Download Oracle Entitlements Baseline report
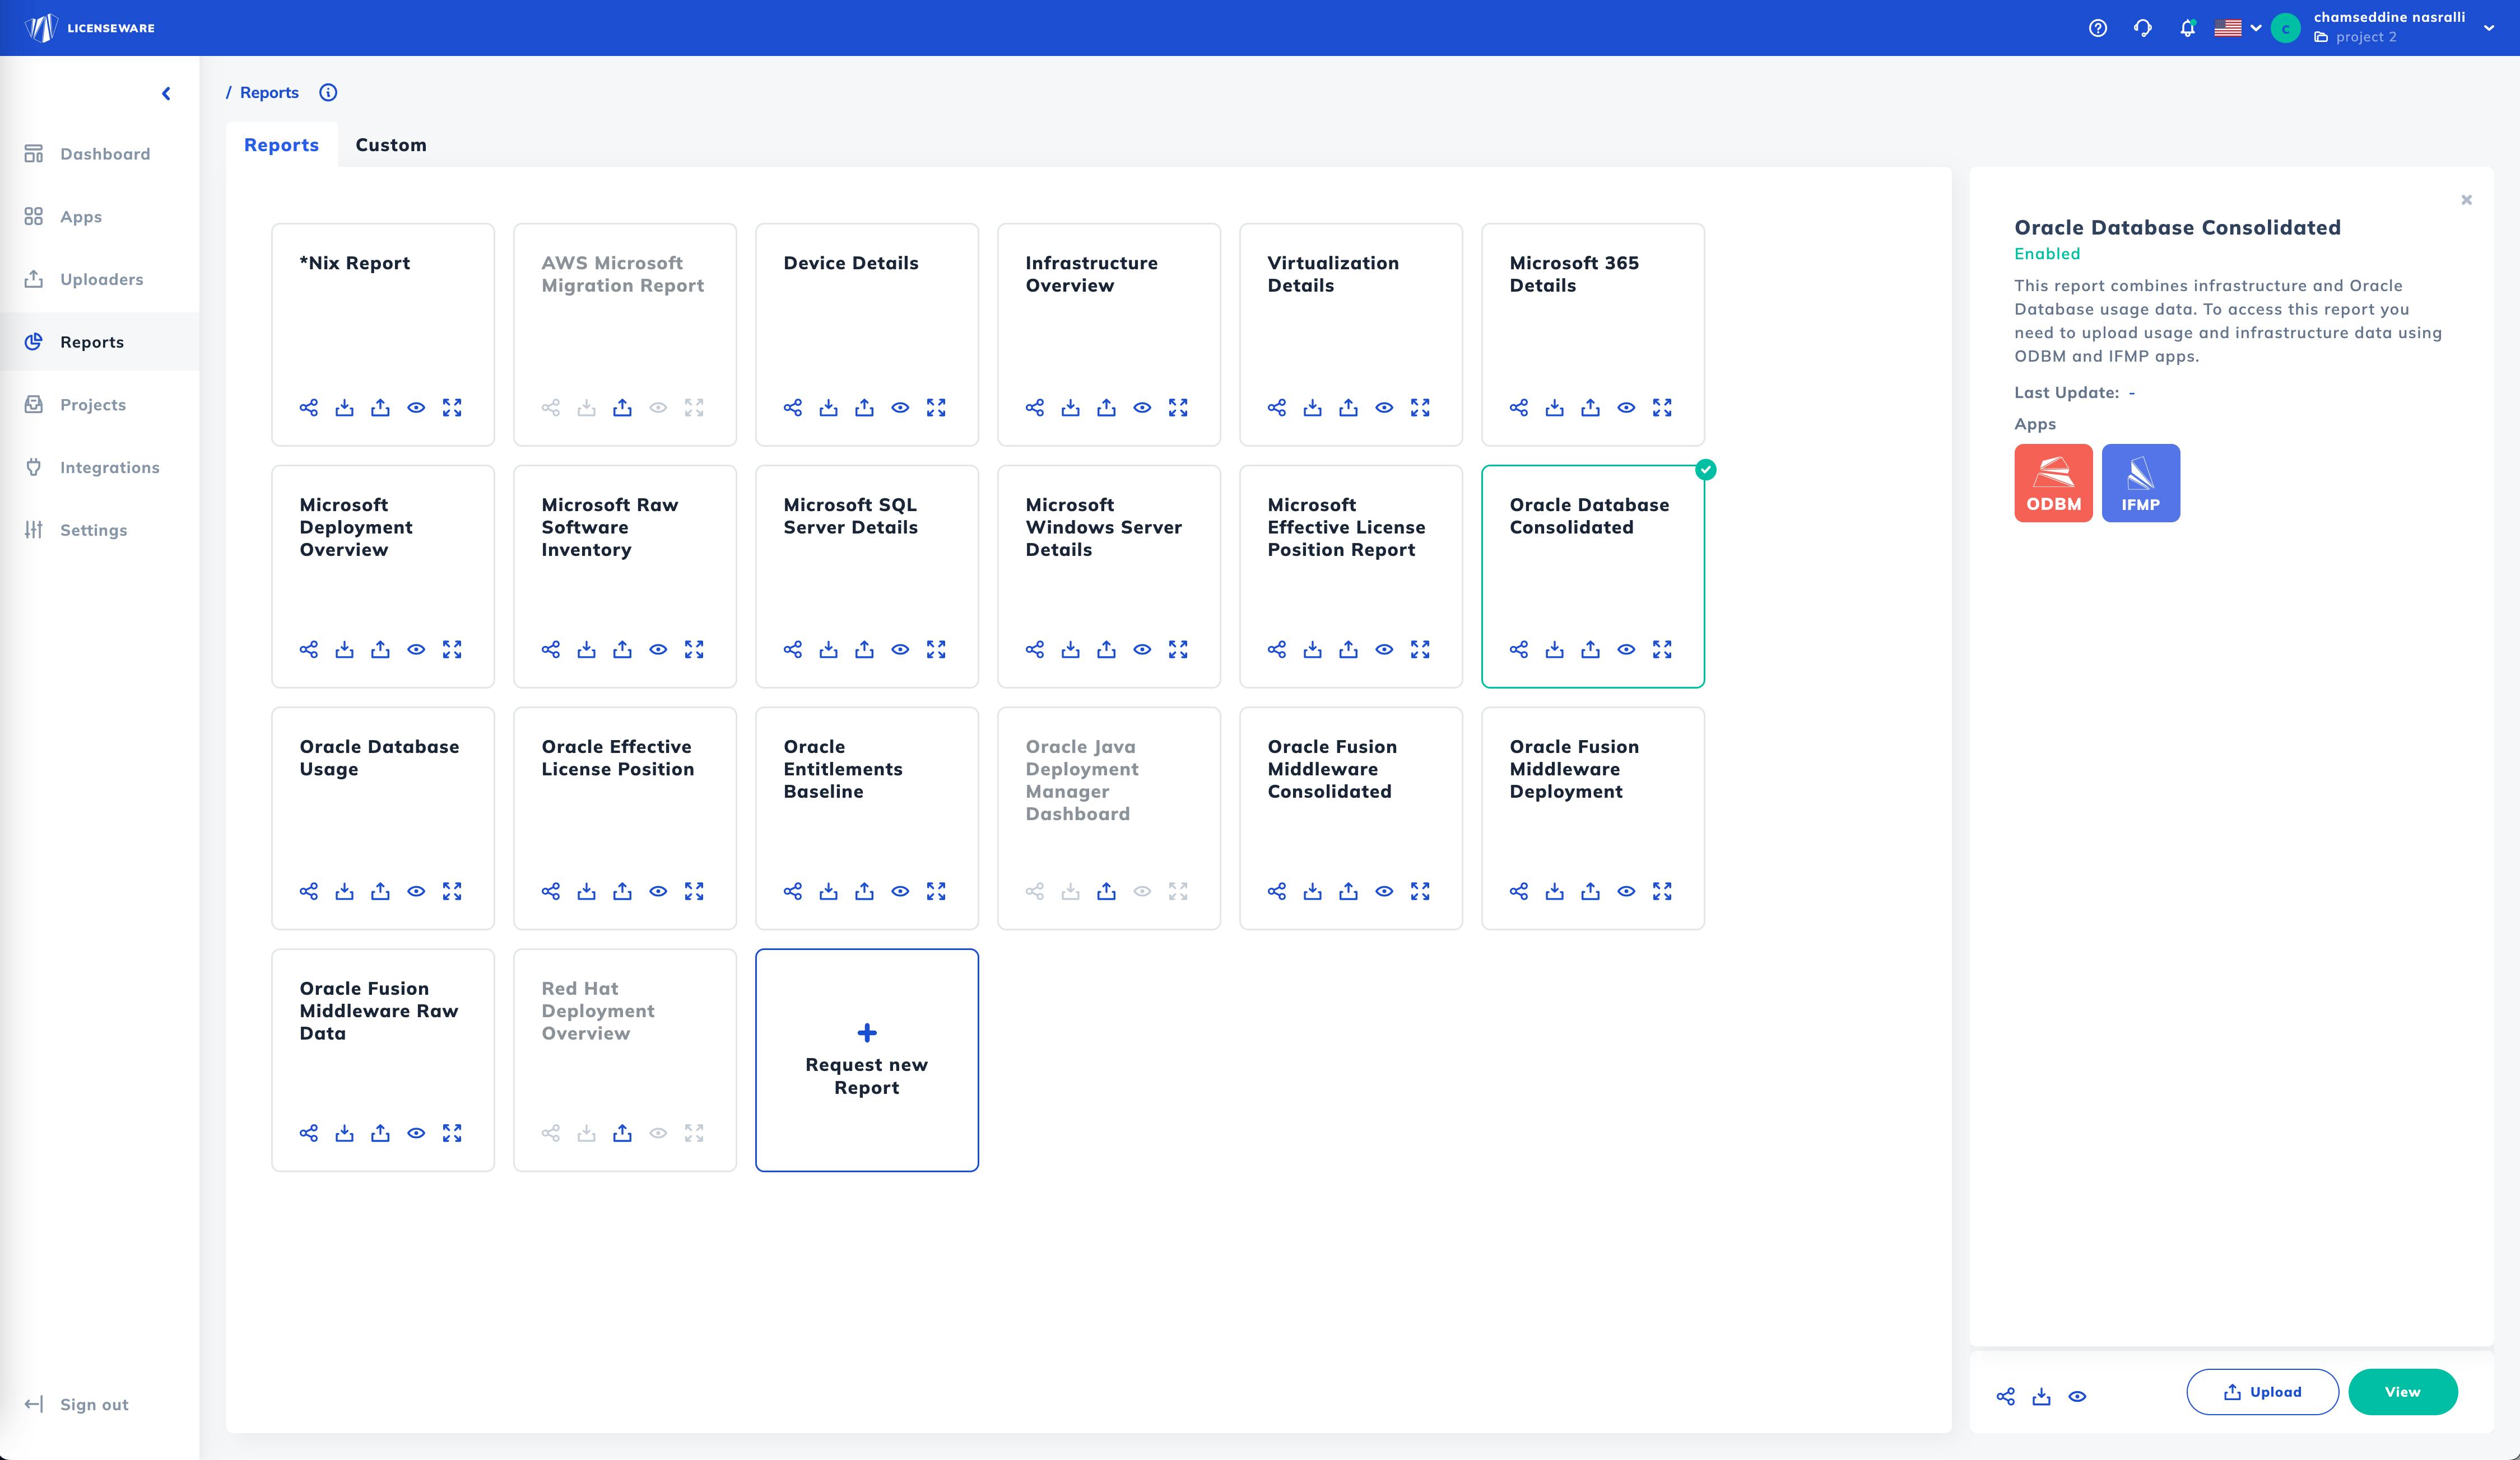Viewport: 2520px width, 1460px height. (829, 891)
